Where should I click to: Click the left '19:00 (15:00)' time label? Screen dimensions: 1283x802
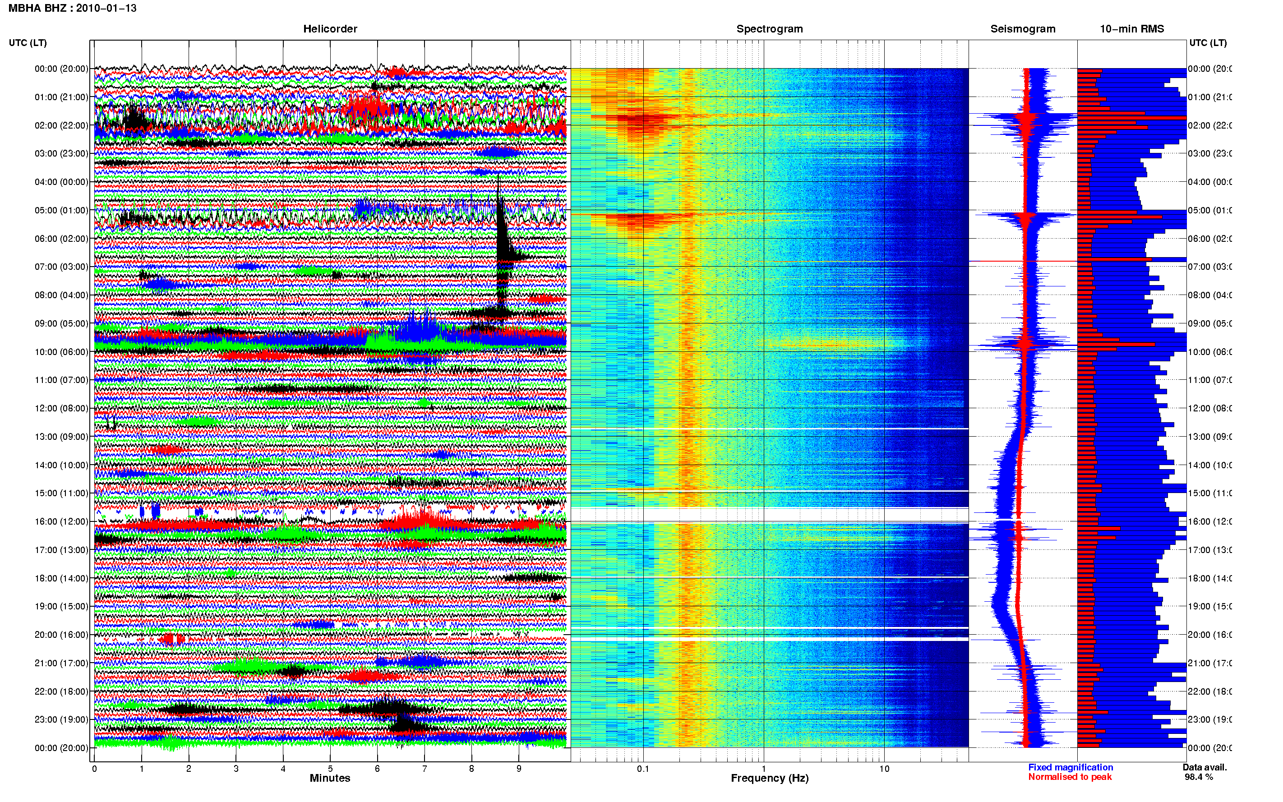[61, 606]
